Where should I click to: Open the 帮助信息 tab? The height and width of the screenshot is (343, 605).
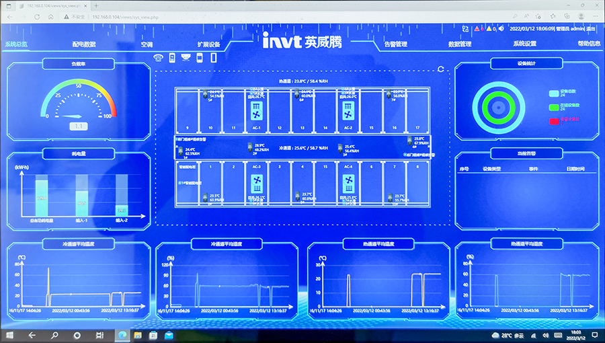[589, 44]
